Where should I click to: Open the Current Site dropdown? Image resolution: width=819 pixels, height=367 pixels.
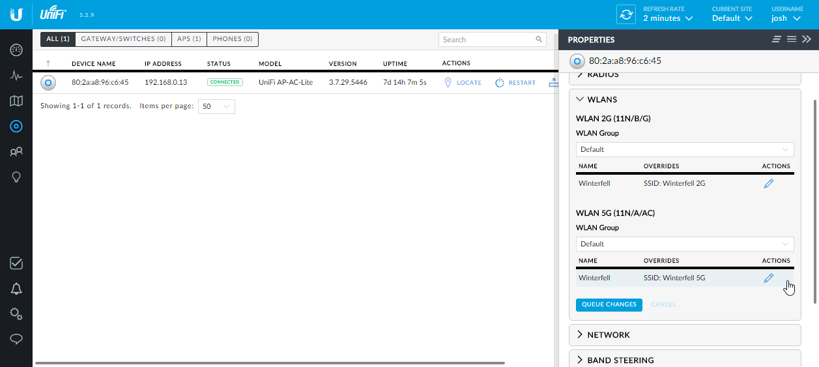(x=732, y=14)
